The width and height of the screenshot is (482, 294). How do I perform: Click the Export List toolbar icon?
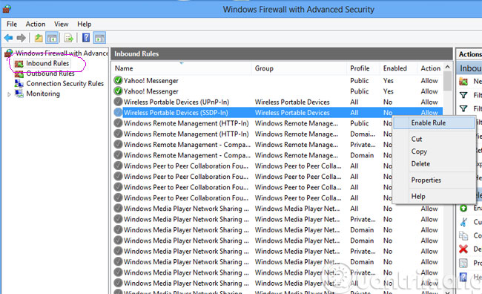(x=69, y=38)
